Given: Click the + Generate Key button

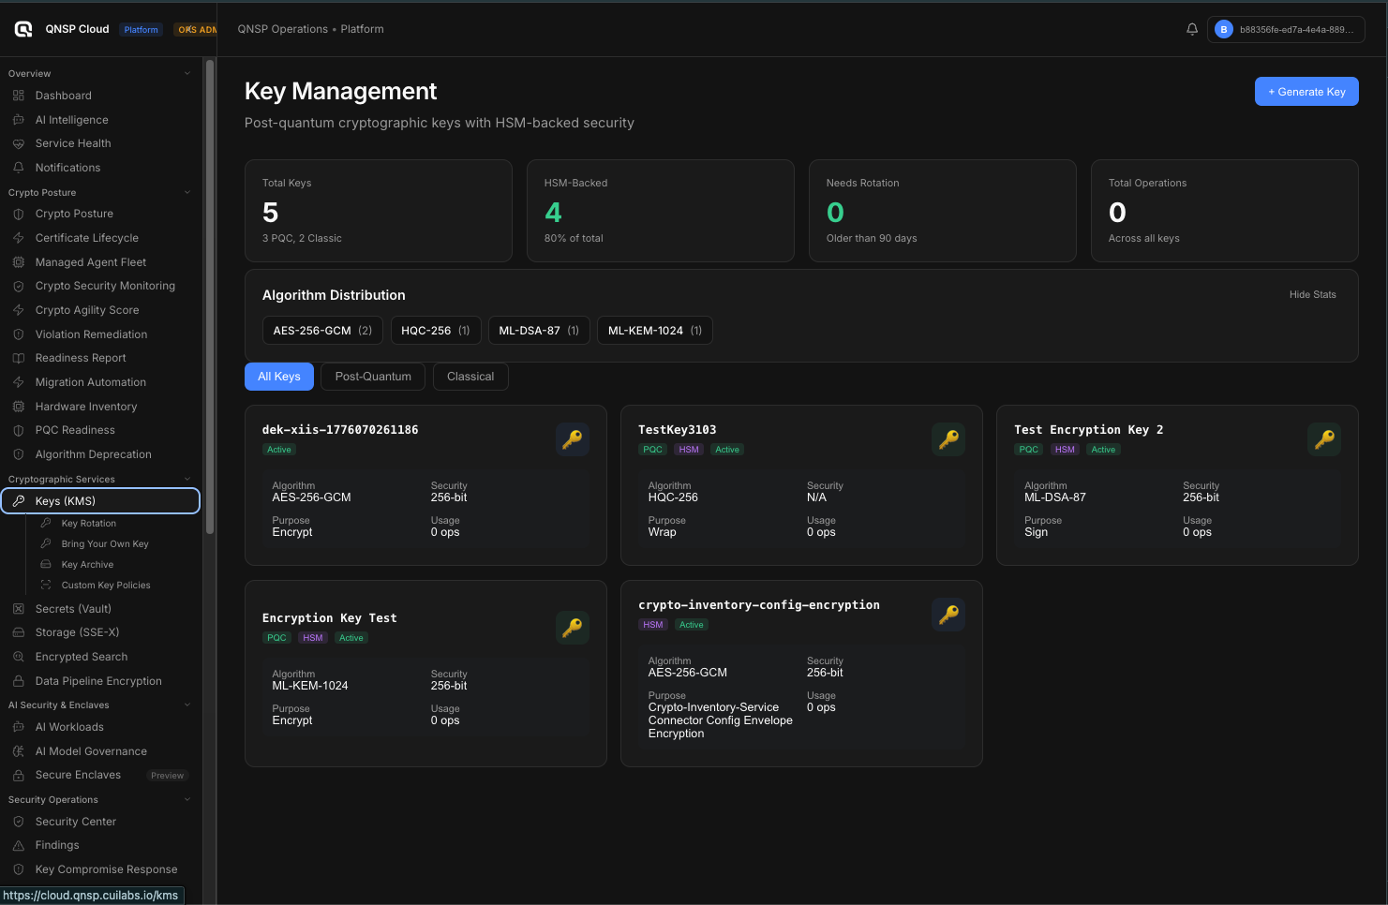Looking at the screenshot, I should 1306,91.
